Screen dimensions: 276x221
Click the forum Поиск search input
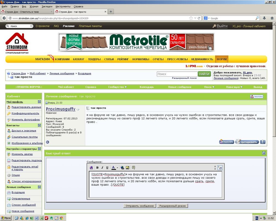pos(177,74)
